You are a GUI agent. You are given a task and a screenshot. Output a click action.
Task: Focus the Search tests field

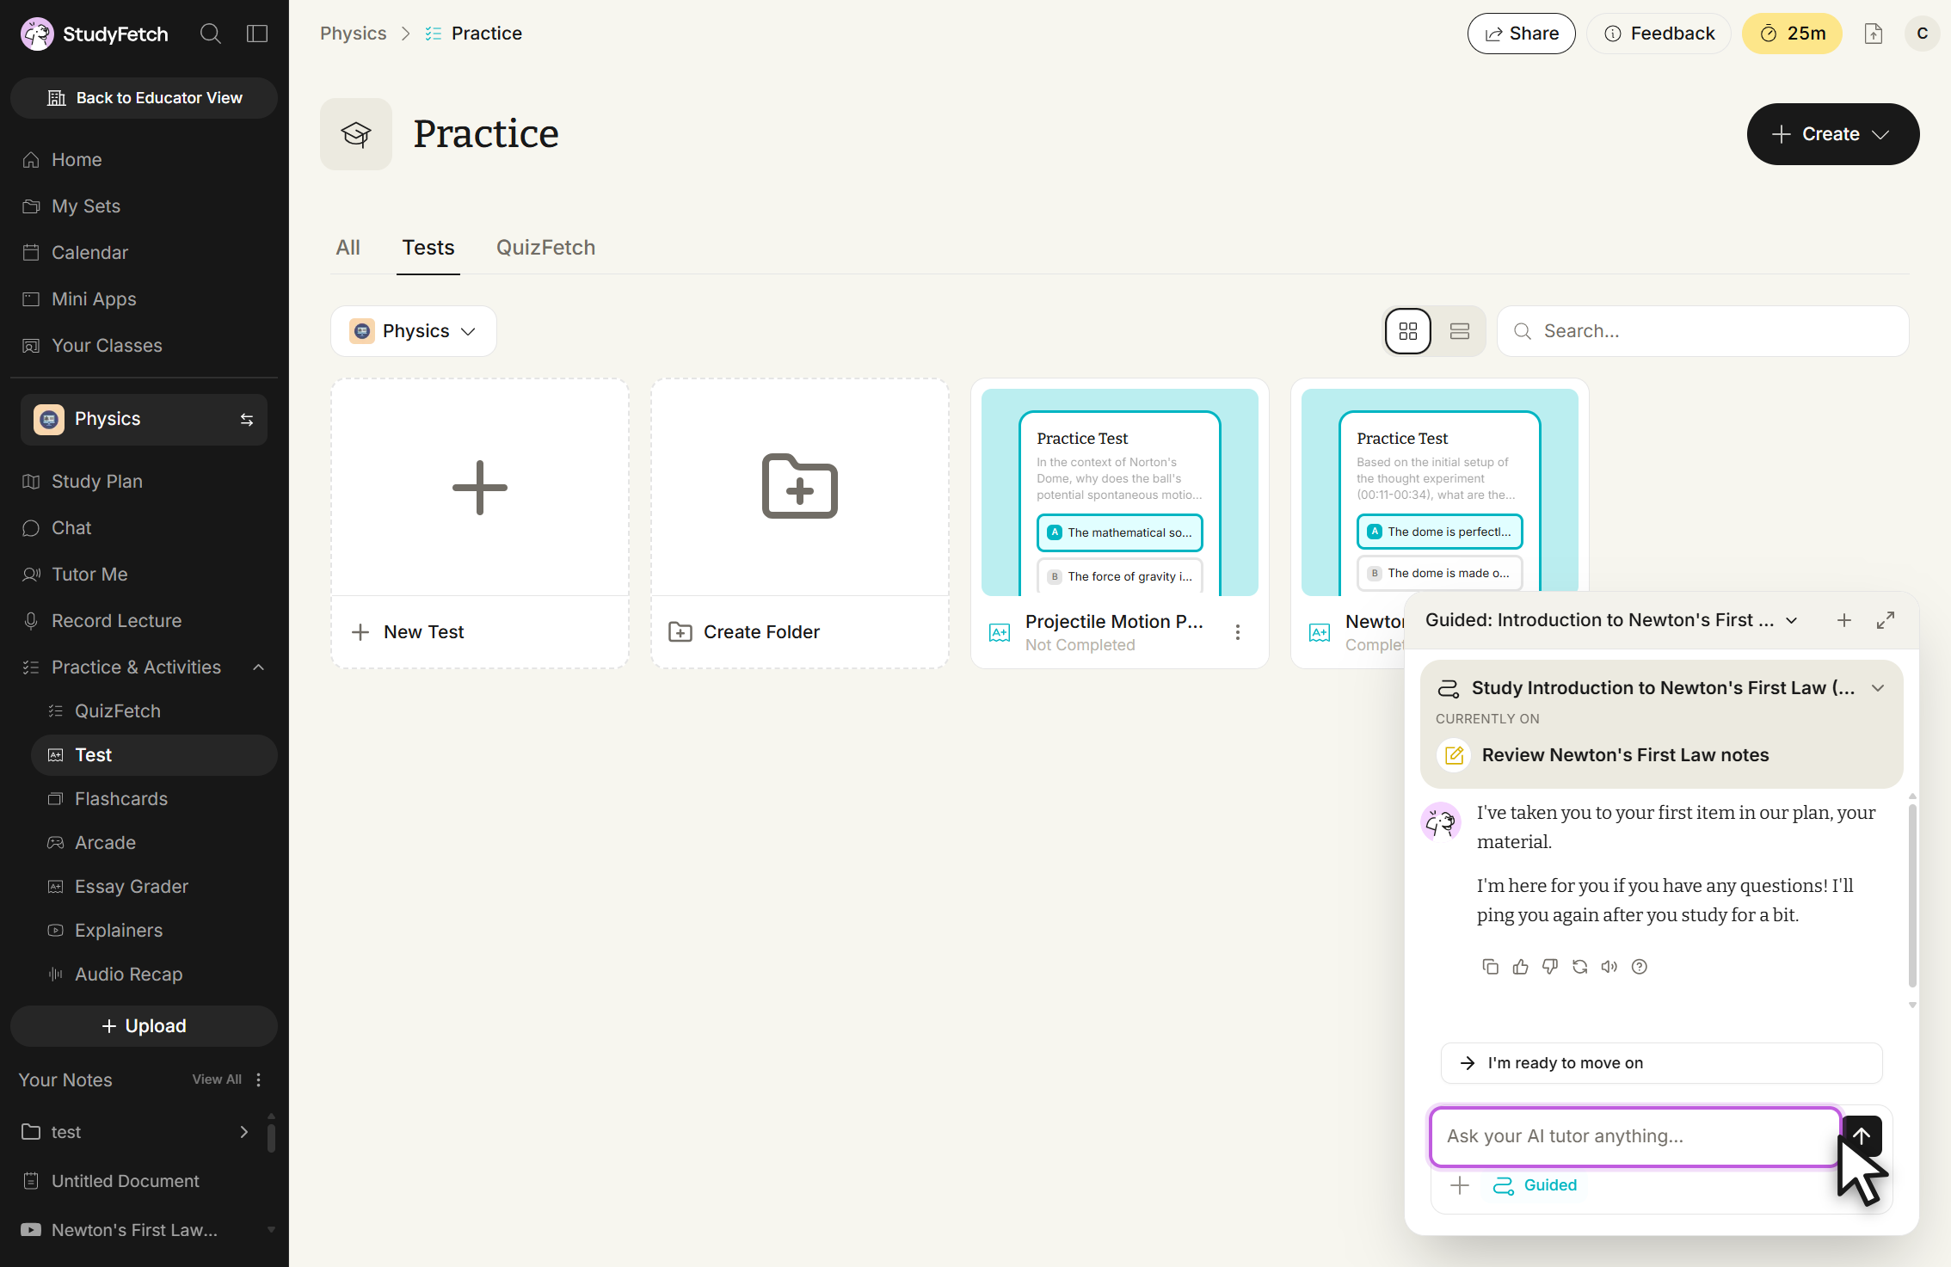(1702, 331)
